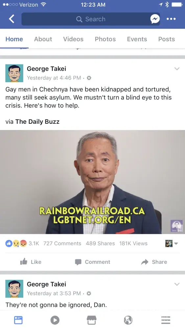Switch to the About tab
Image resolution: width=185 pixels, height=330 pixels.
click(x=43, y=39)
